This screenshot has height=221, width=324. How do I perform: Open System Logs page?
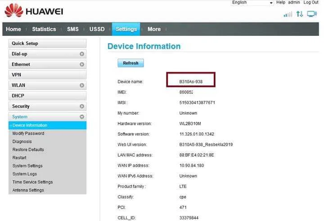[25, 174]
